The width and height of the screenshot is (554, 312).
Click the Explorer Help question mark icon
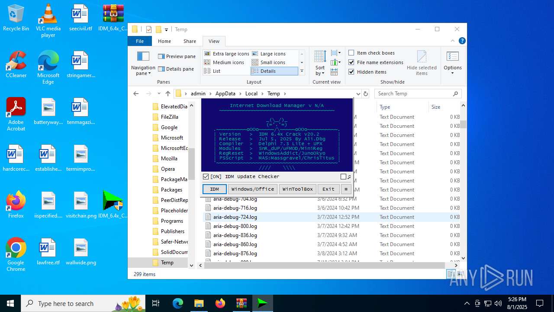pos(462,41)
